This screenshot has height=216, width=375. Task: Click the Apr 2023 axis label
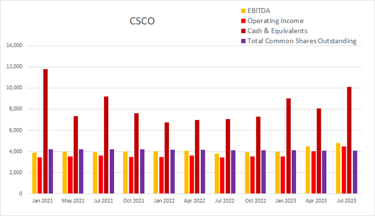click(x=316, y=201)
